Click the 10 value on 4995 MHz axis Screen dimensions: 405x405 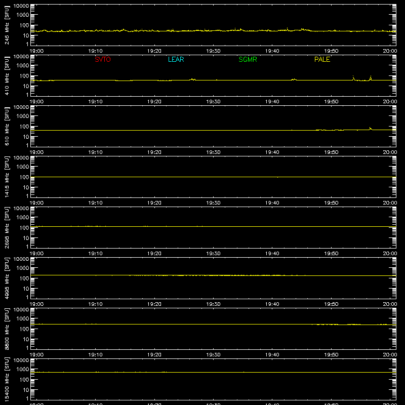click(26, 289)
